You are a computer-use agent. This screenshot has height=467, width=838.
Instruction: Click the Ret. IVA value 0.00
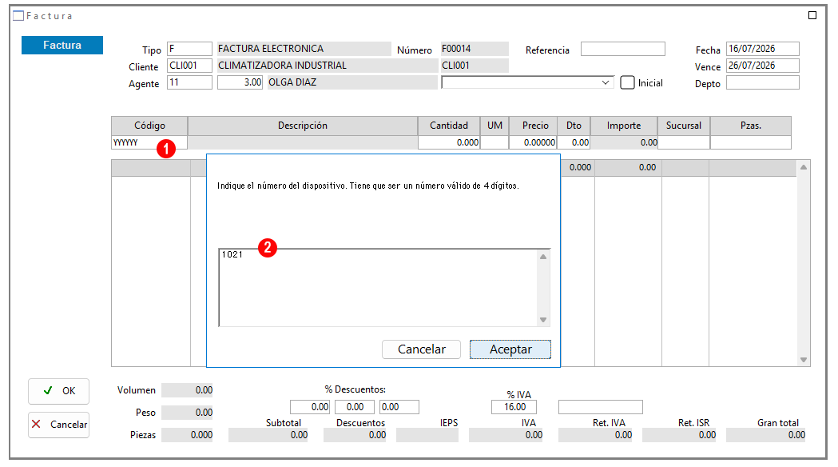(595, 435)
